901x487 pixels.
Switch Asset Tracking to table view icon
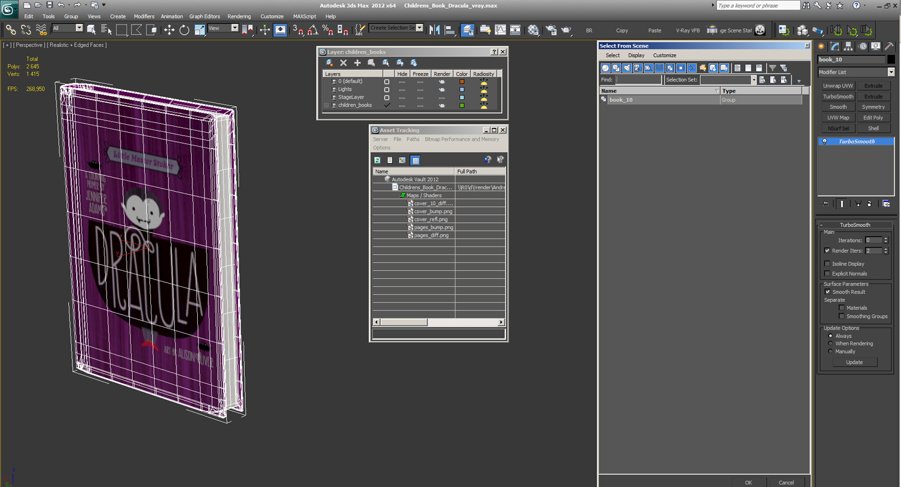tap(415, 160)
